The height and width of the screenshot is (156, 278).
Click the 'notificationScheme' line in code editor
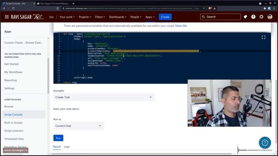click(x=103, y=65)
